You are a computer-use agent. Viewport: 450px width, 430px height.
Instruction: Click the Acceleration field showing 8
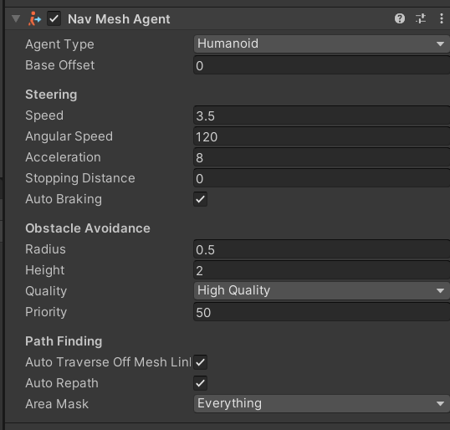pos(322,157)
